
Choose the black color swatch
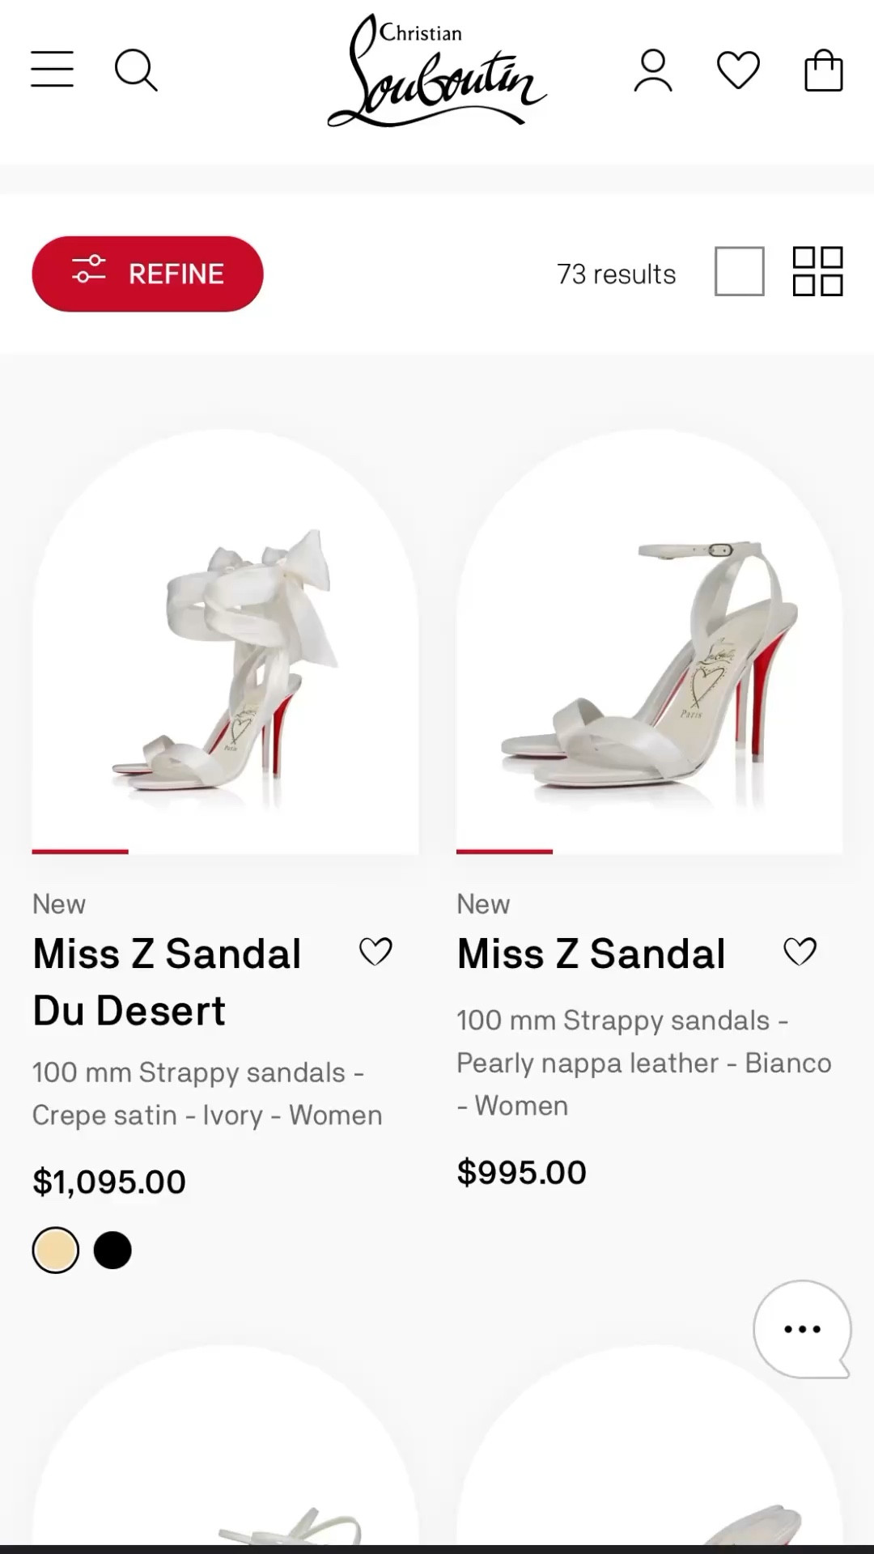pos(112,1250)
